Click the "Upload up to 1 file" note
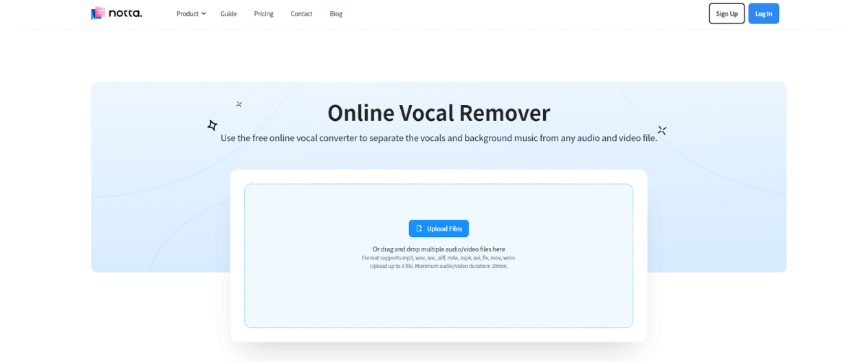The image size is (856, 364). [x=439, y=266]
